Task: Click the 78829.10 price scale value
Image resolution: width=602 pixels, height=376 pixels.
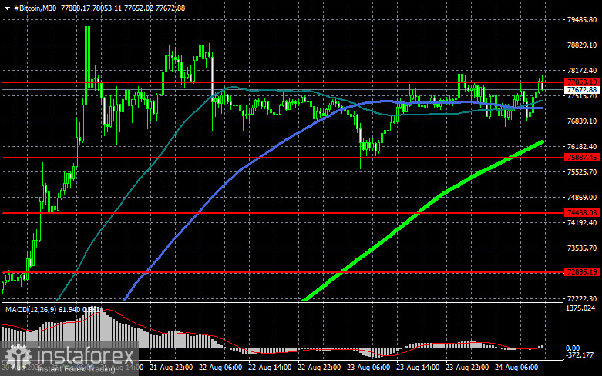Action: click(x=582, y=45)
